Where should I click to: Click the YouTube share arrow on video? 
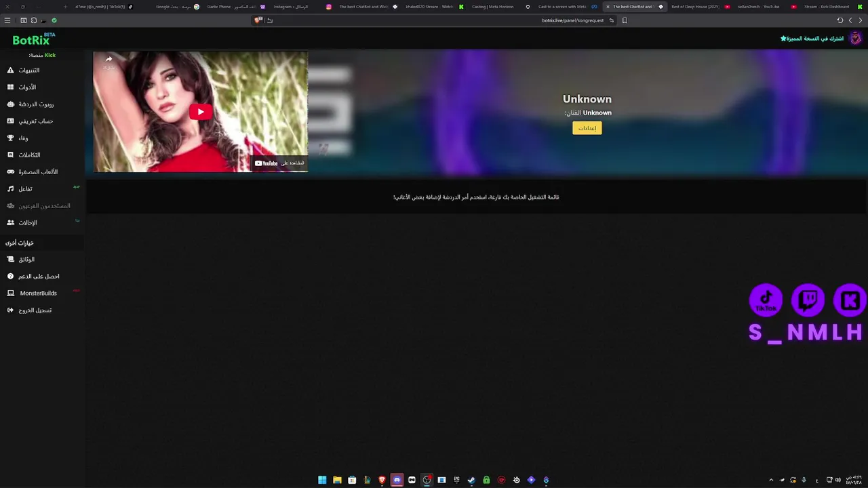click(x=108, y=60)
